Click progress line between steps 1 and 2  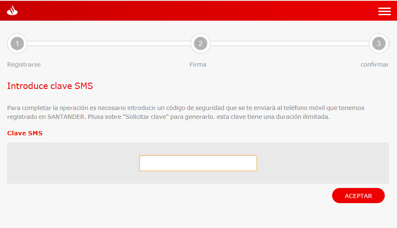coord(109,43)
